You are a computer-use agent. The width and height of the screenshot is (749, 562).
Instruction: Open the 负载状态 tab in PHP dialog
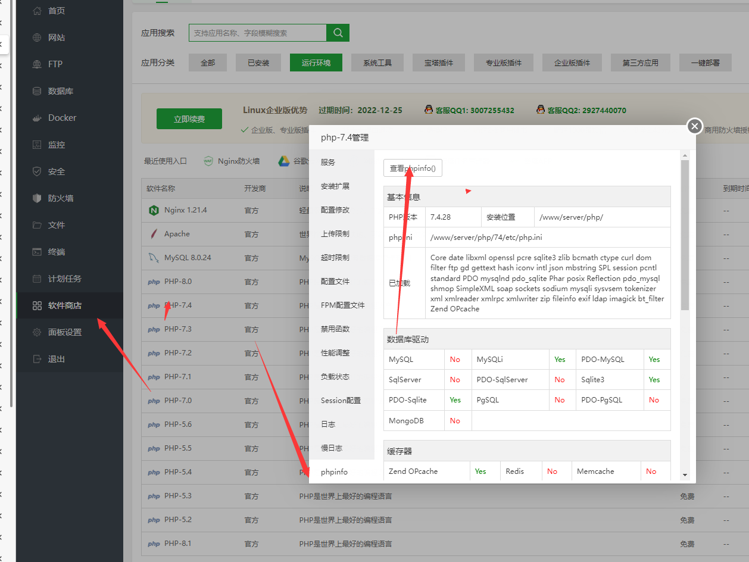point(342,376)
